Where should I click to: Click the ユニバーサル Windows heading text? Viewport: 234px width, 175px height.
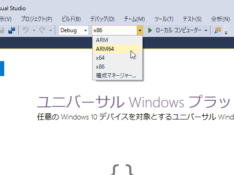pos(110,102)
